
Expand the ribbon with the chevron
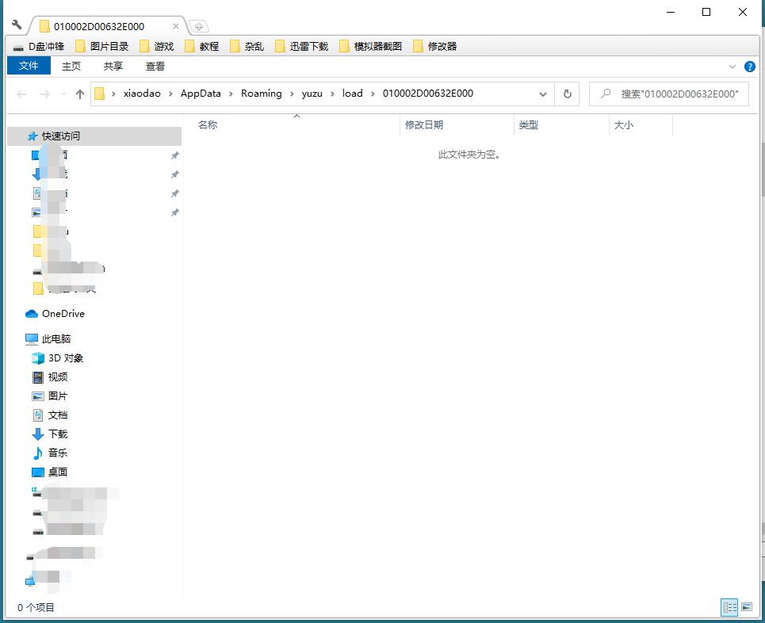pos(732,67)
